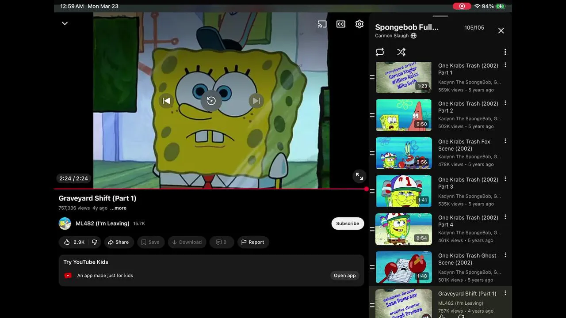Click the Spongebob Full... playlist title
Viewport: 566px width, 318px height.
coord(407,27)
